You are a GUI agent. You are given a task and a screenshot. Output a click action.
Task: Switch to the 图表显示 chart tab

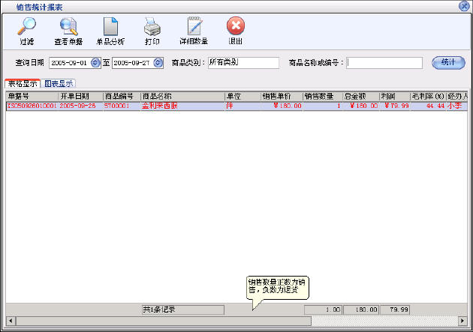[59, 84]
